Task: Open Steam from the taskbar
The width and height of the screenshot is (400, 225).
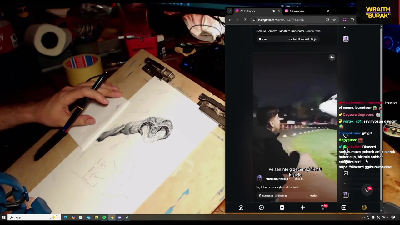Action: 127,217
